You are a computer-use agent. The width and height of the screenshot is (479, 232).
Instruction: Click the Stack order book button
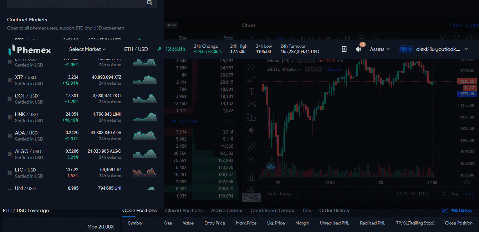point(172,25)
